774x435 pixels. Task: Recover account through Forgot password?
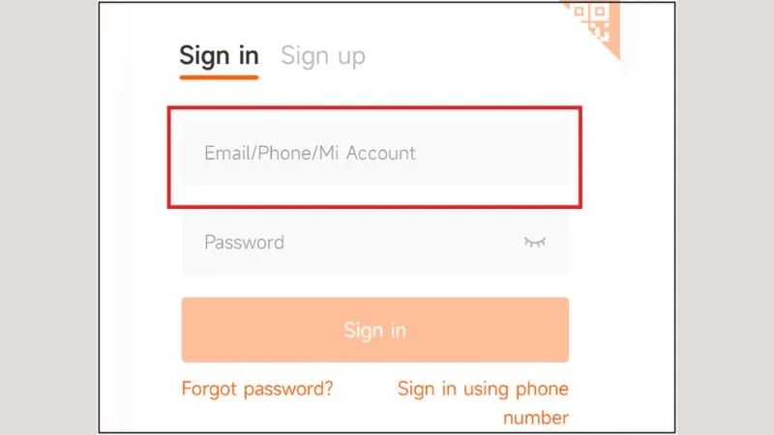pos(257,390)
